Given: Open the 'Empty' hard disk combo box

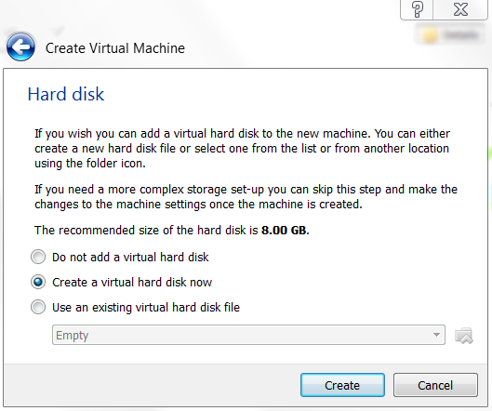Looking at the screenshot, I should pos(248,335).
